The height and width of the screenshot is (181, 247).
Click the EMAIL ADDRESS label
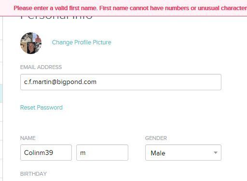click(41, 67)
